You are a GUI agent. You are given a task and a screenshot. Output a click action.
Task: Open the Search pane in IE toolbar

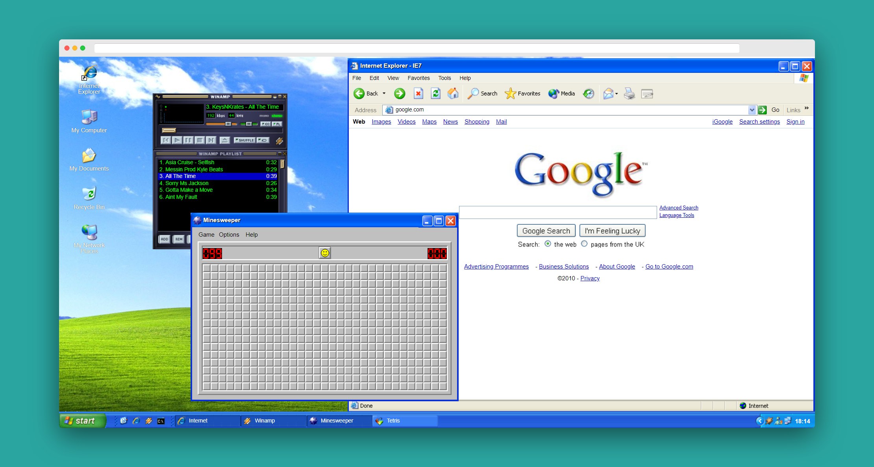tap(483, 93)
